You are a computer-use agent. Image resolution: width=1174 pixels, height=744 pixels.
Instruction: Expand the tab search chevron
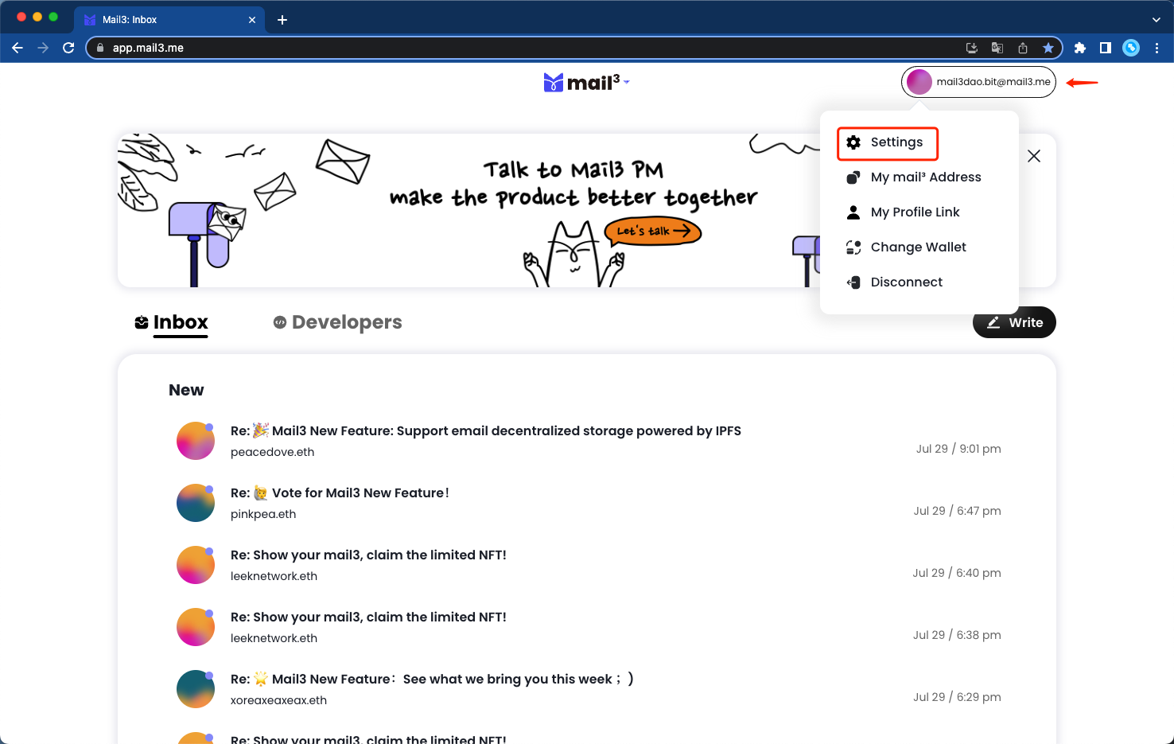tap(1157, 20)
